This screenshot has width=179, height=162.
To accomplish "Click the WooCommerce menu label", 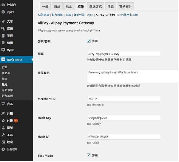I will tap(14, 59).
